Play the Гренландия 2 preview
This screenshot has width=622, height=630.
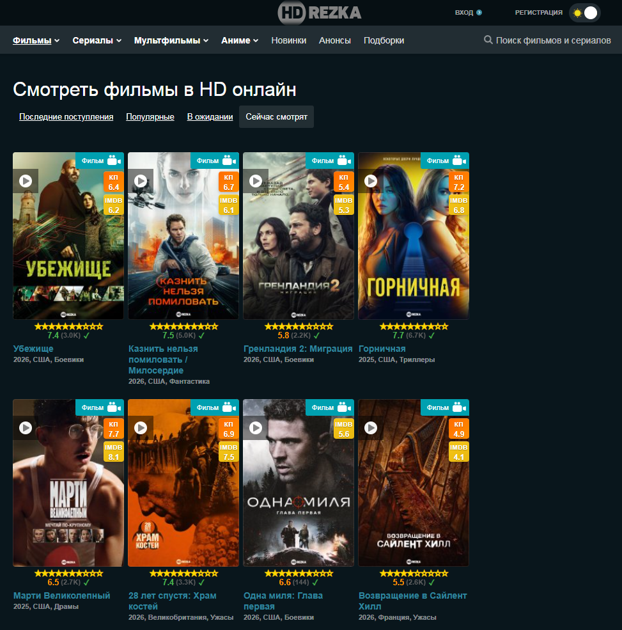(256, 181)
